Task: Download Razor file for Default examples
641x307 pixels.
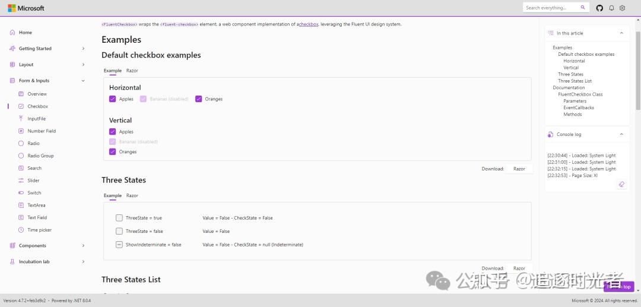Action: (x=519, y=169)
